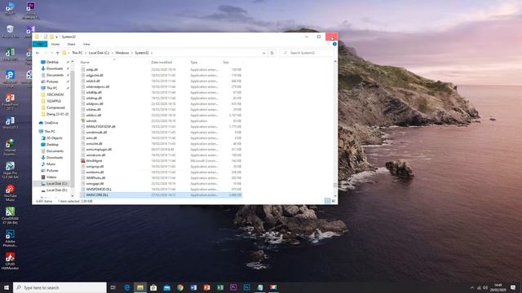Open Edge from the taskbar
This screenshot has width=522, height=293.
coord(127,287)
